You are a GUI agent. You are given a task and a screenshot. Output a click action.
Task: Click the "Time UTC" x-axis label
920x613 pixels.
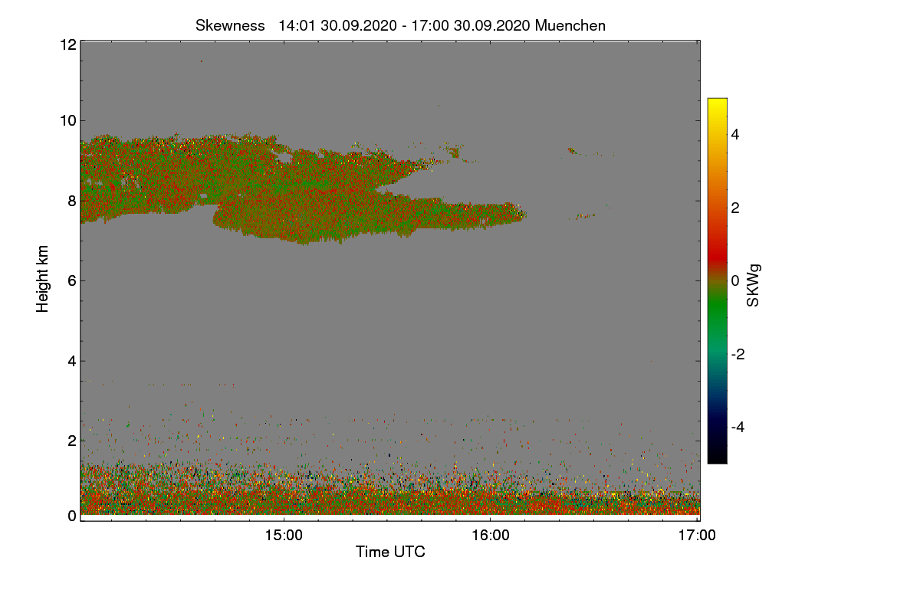390,551
